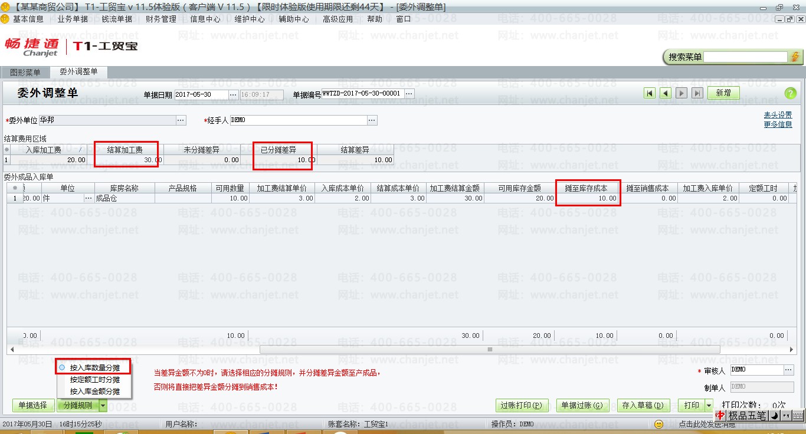806x434 pixels.
Task: Jump to the last record arrow
Action: (x=697, y=93)
